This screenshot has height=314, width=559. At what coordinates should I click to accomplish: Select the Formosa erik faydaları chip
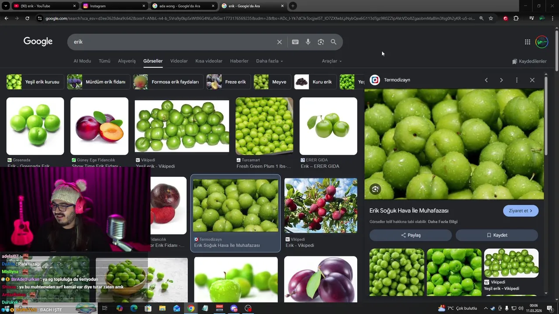[x=168, y=82]
